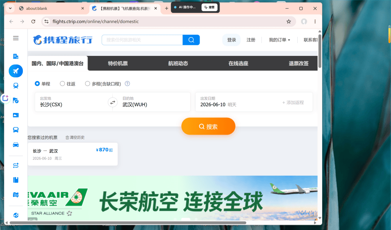Switch to 特价机票 tab
This screenshot has width=391, height=230.
click(x=118, y=64)
